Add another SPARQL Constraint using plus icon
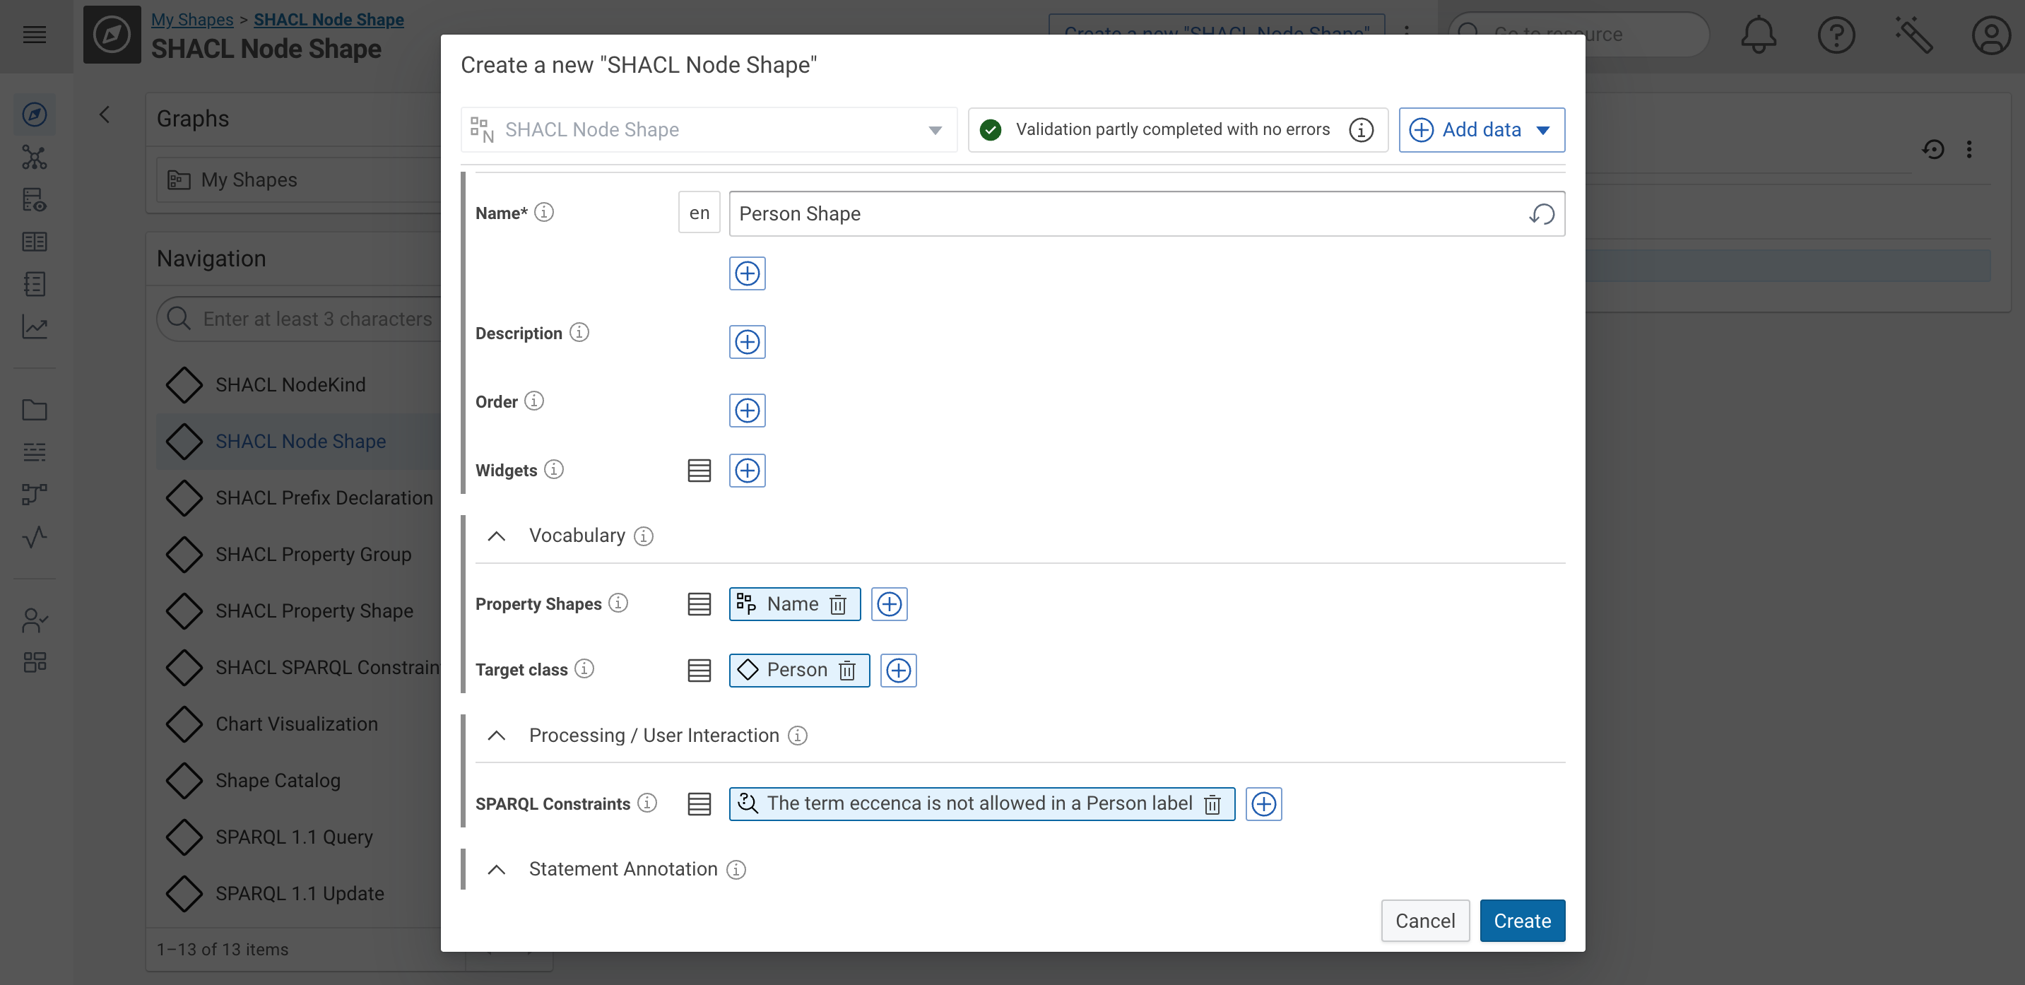 1263,803
